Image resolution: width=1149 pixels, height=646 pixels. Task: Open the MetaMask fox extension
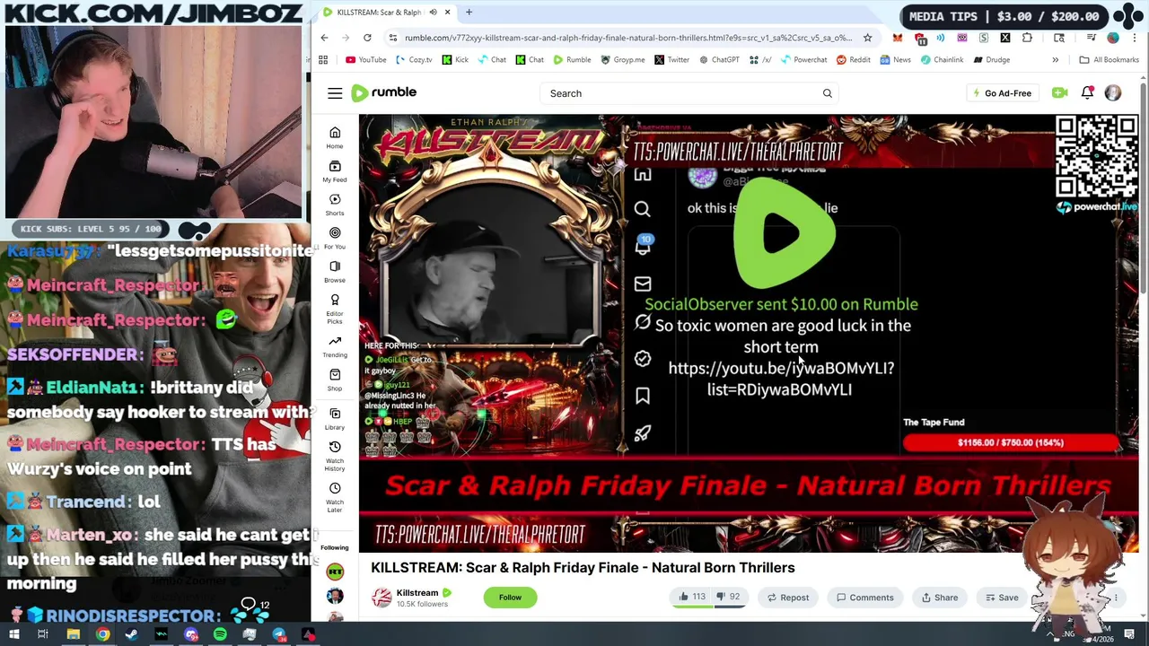tap(898, 38)
